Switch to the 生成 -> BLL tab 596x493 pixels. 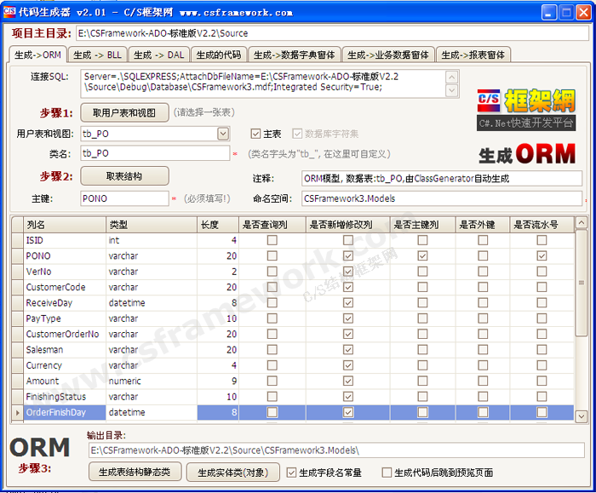tap(97, 54)
